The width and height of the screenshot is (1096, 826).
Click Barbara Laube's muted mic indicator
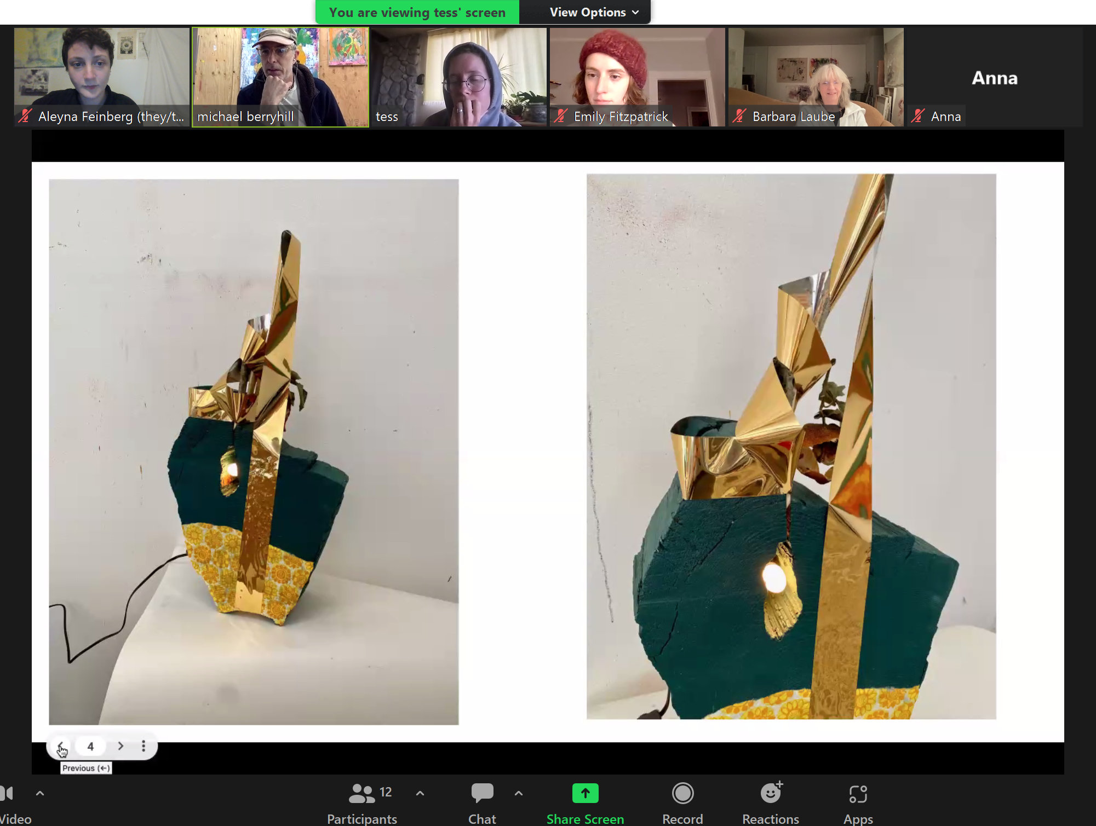pyautogui.click(x=739, y=116)
